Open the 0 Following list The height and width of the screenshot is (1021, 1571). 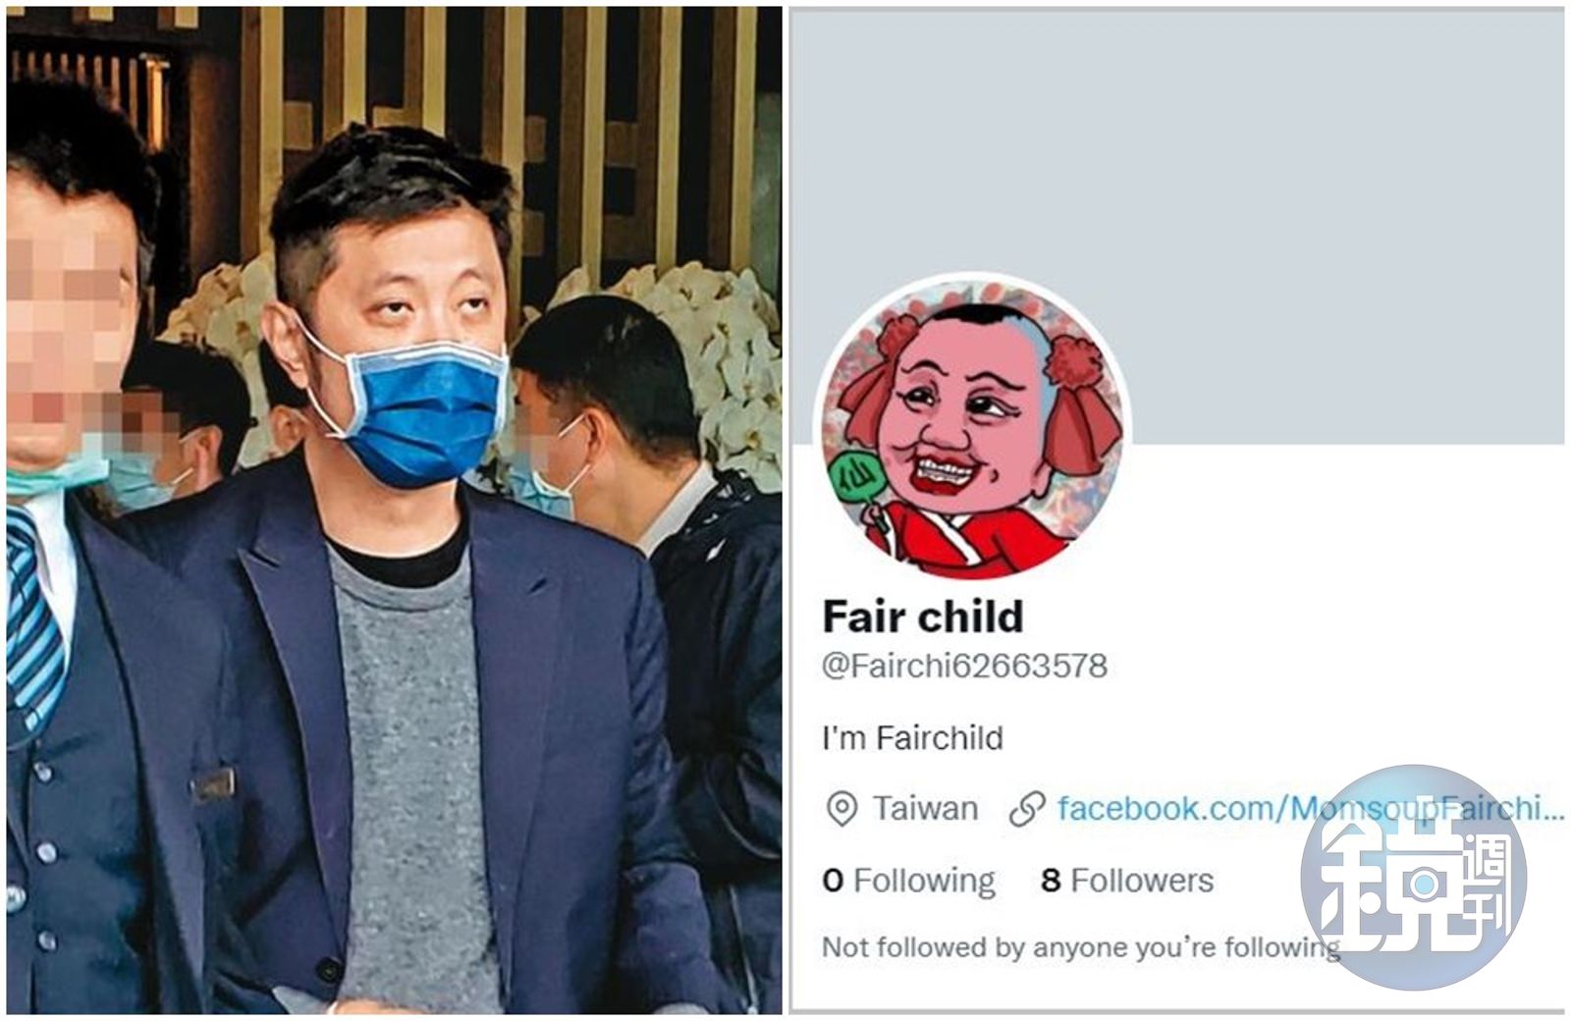pyautogui.click(x=908, y=881)
